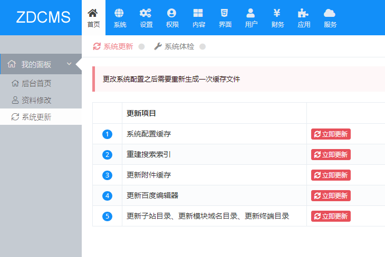The height and width of the screenshot is (257, 385).
Task: Open the 服务 cloud icon
Action: tap(330, 17)
